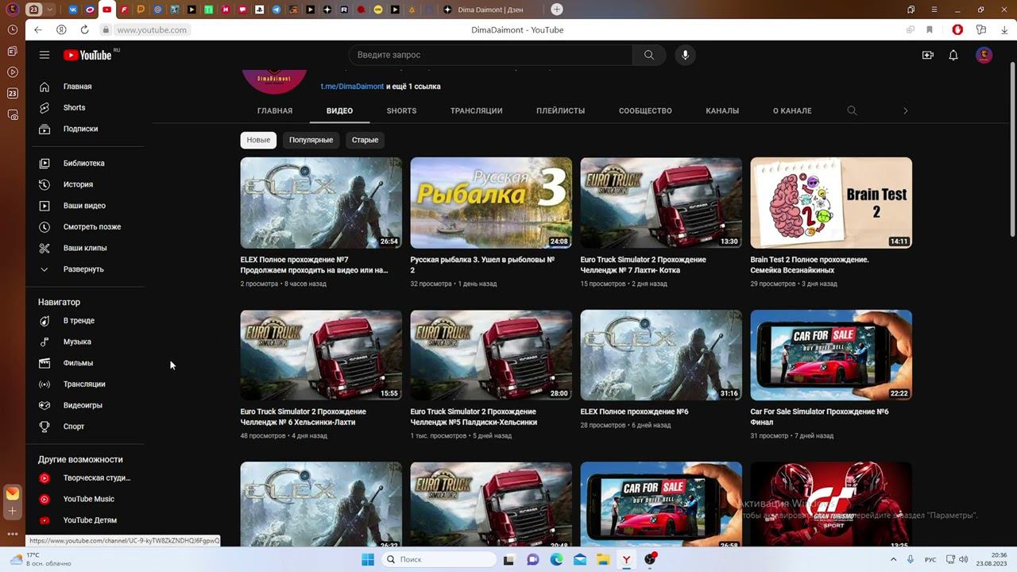Sort videos by Популярные
The width and height of the screenshot is (1017, 572).
pyautogui.click(x=311, y=140)
